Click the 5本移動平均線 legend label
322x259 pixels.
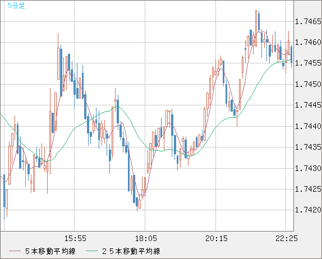click(x=50, y=251)
